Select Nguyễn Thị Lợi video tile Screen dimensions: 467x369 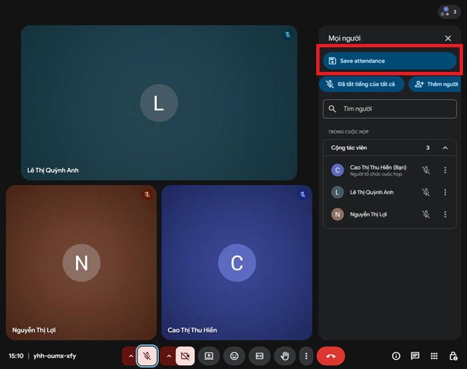click(x=81, y=262)
